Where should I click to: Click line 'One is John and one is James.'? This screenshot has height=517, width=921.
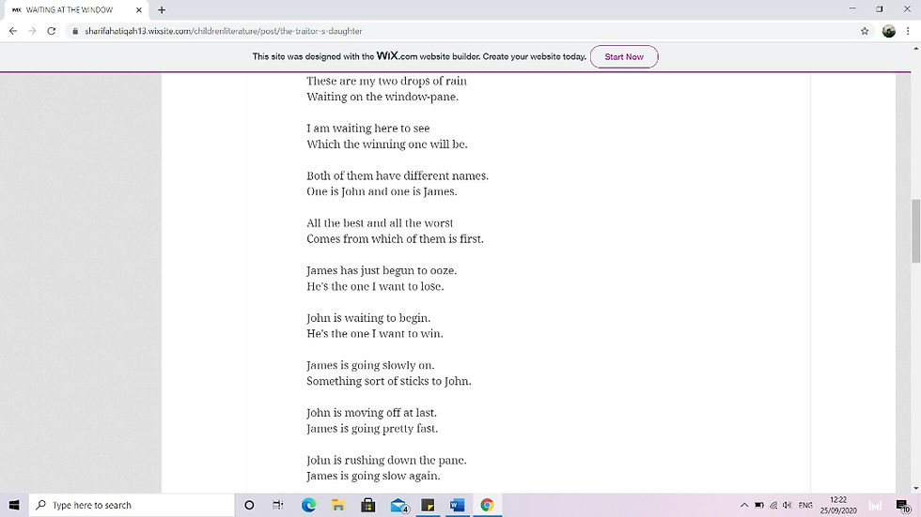[x=382, y=191]
